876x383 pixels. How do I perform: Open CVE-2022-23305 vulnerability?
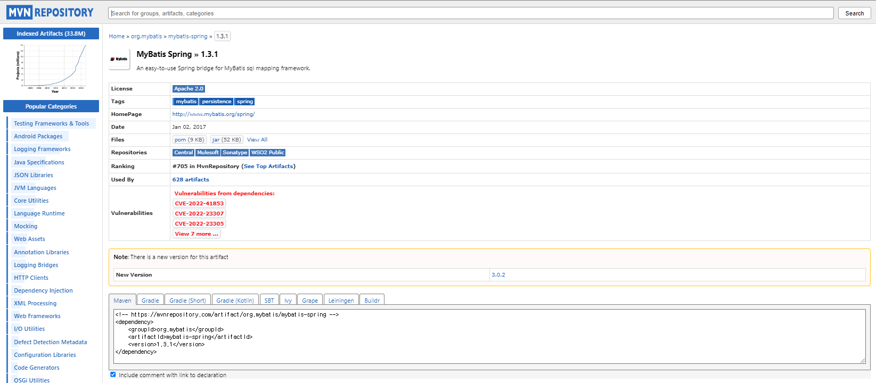point(199,223)
